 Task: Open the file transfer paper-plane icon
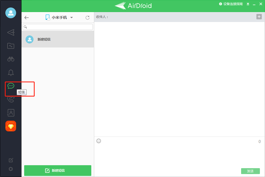11,32
